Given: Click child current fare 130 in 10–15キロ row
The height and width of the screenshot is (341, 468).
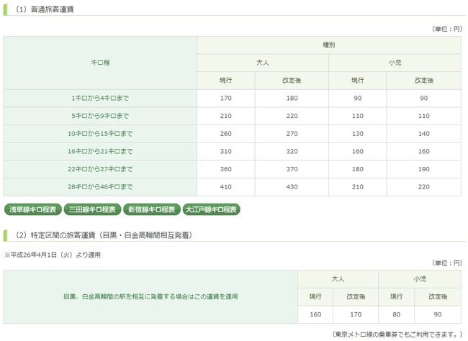Looking at the screenshot, I should click(358, 134).
